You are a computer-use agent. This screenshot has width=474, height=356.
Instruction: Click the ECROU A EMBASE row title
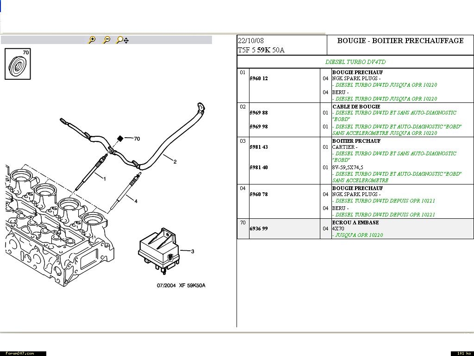click(355, 222)
